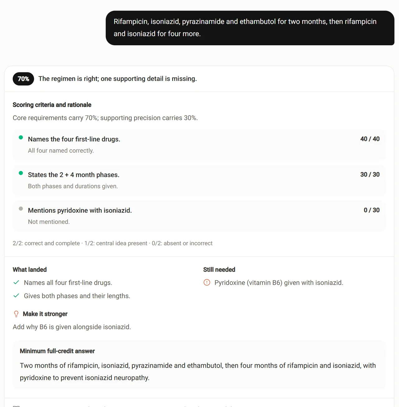Click the 'Still needed' heading
This screenshot has height=407, width=399.
tap(219, 270)
